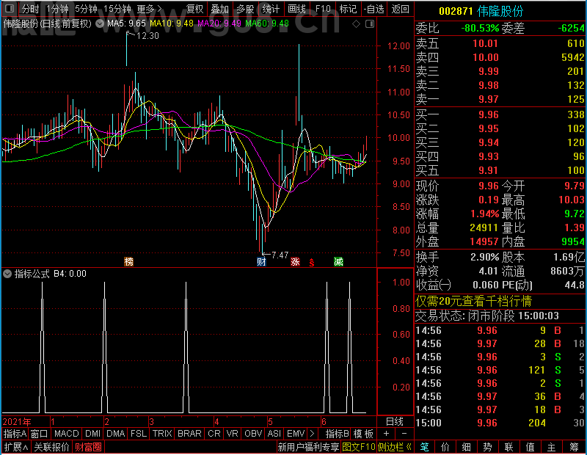Open 模板 template options
This screenshot has width=587, height=455.
click(363, 434)
